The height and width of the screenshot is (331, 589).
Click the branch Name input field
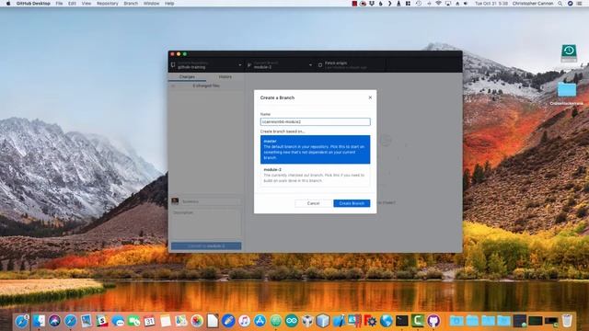tap(315, 121)
